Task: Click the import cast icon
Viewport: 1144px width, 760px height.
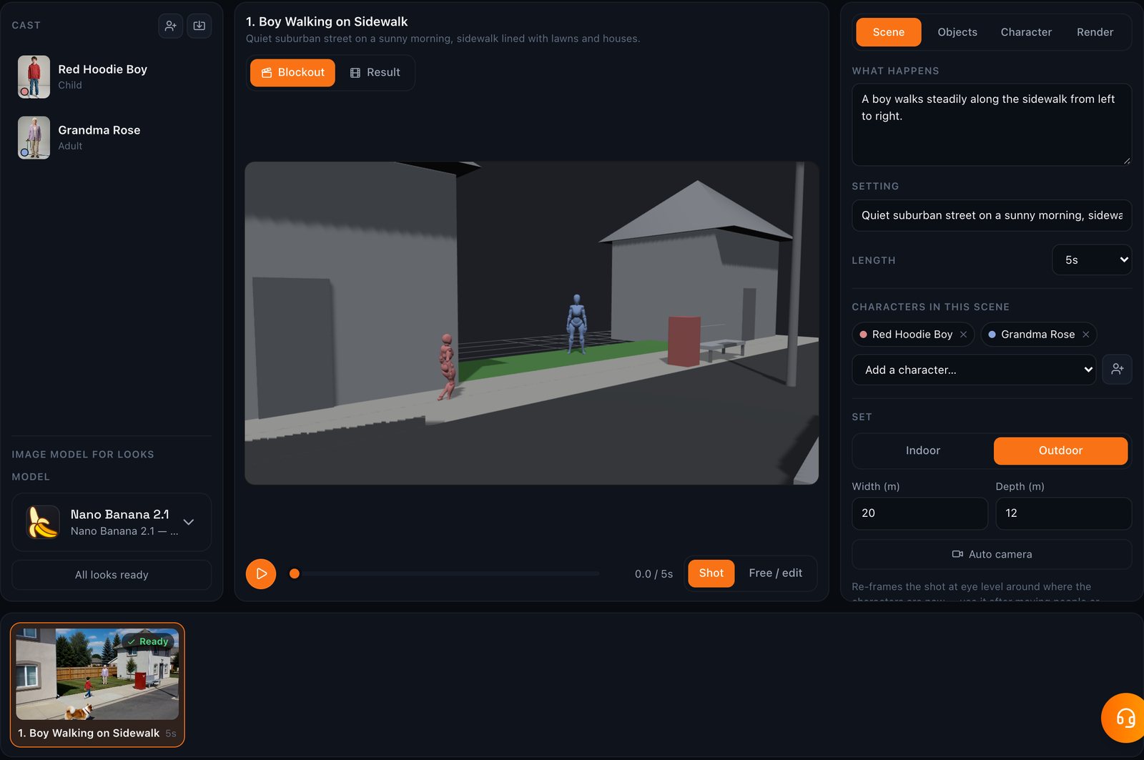Action: point(199,26)
